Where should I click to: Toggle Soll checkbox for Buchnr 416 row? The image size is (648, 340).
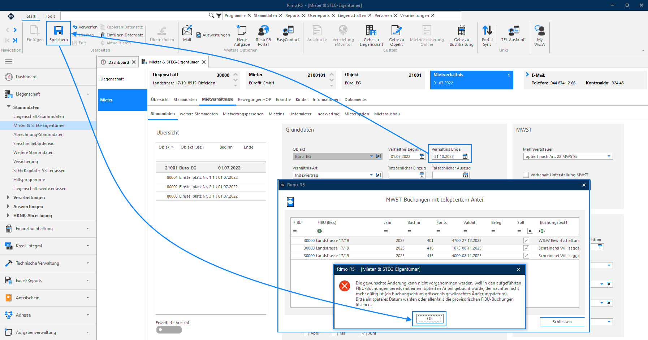pos(526,248)
